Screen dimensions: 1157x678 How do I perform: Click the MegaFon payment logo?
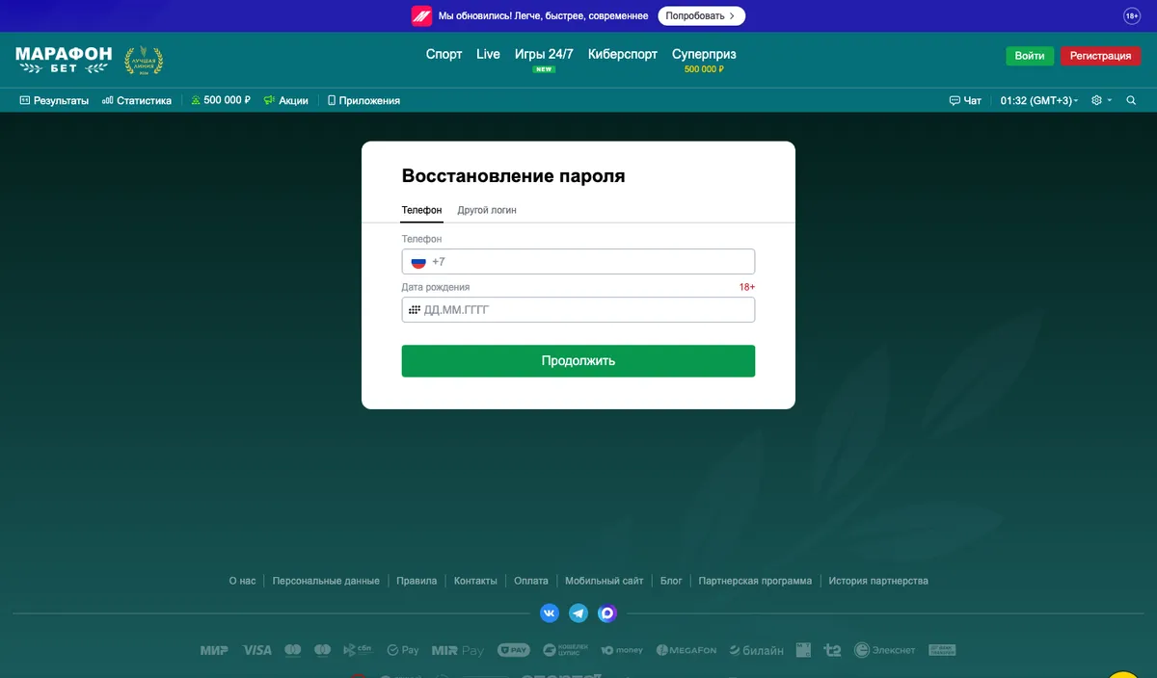pos(686,651)
